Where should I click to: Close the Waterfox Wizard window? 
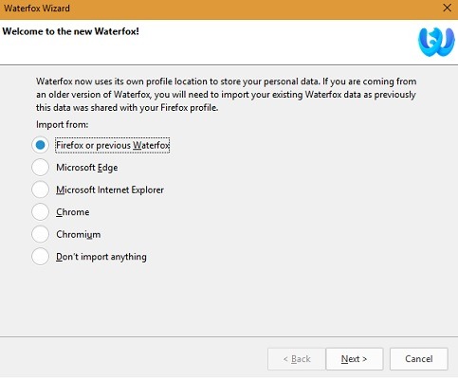(x=447, y=8)
